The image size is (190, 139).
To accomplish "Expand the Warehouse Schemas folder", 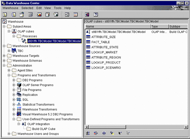I will coord(4,61).
